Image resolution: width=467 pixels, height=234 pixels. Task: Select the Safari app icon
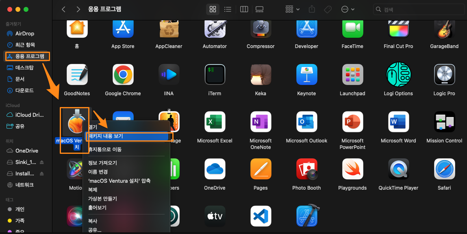tap(444, 169)
